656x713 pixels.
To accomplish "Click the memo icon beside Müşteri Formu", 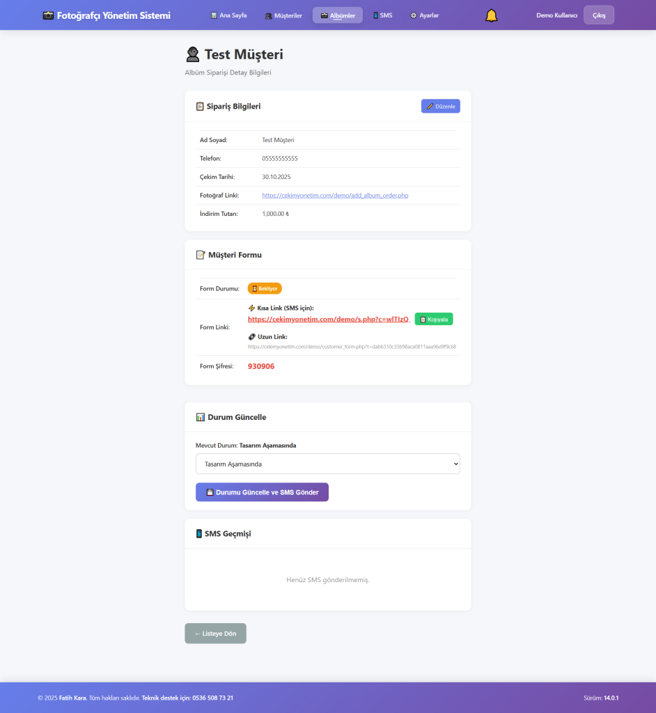I will click(201, 255).
